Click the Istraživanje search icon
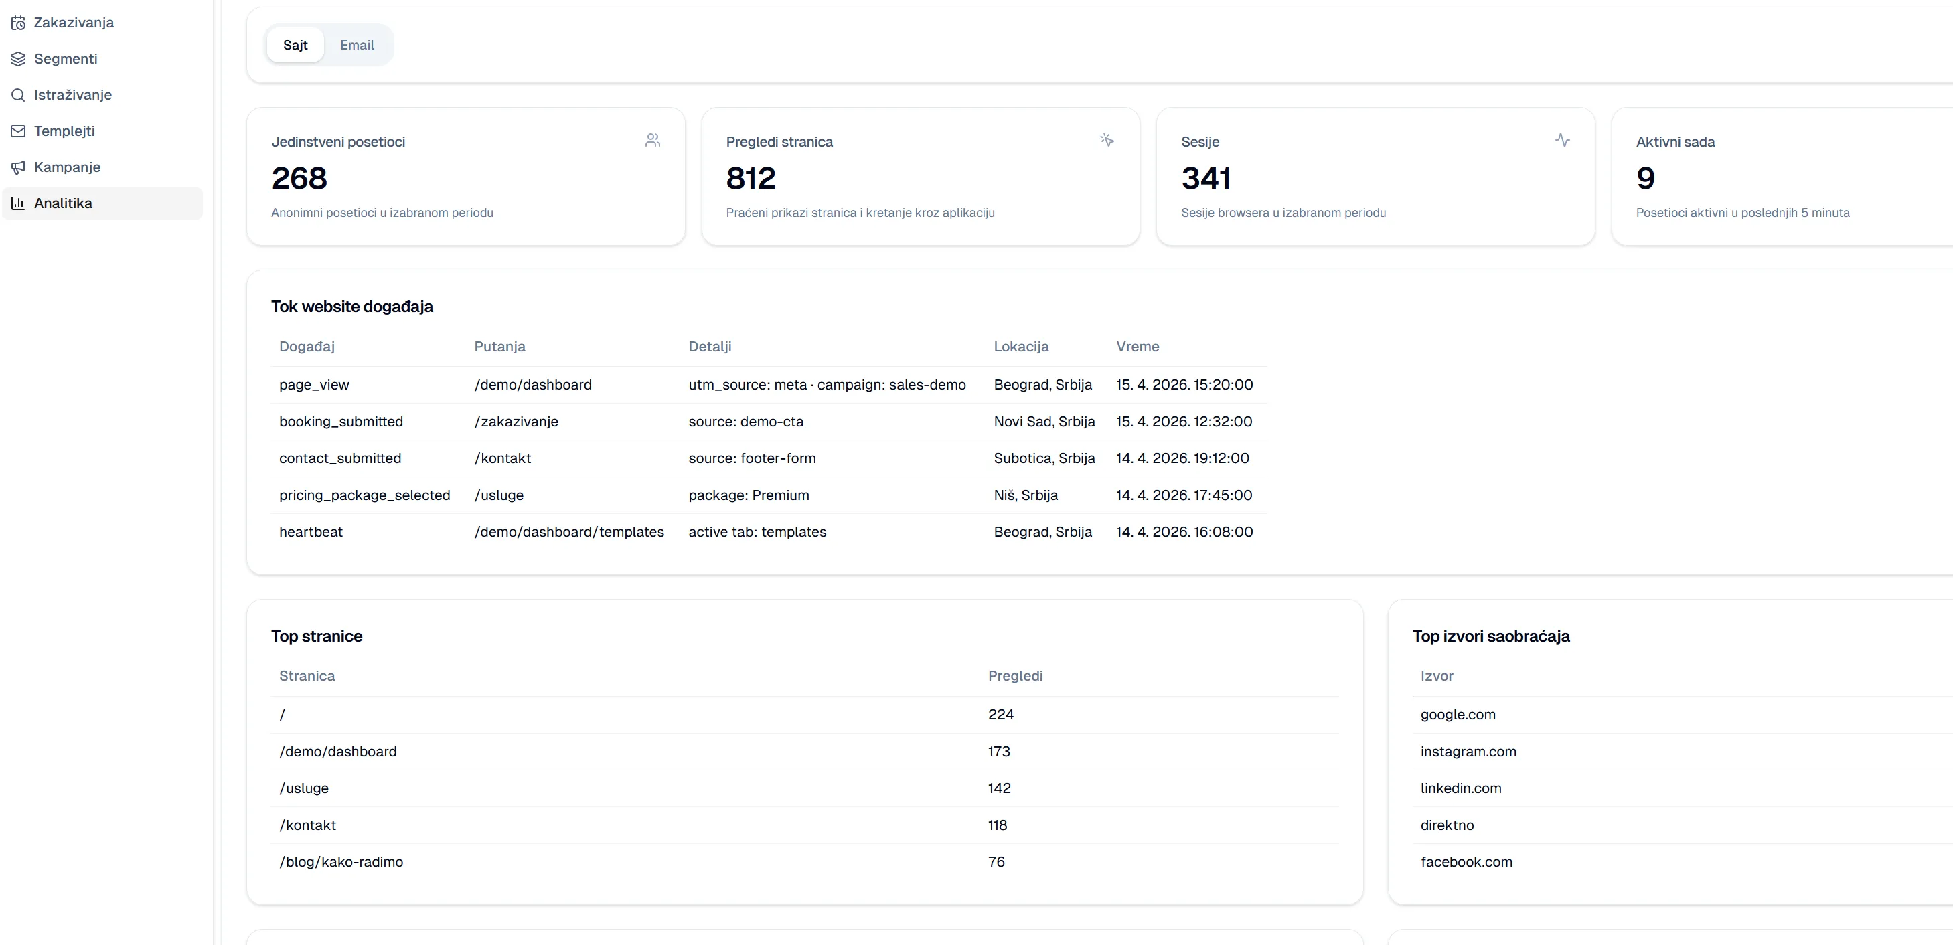Image resolution: width=1953 pixels, height=945 pixels. [x=18, y=95]
